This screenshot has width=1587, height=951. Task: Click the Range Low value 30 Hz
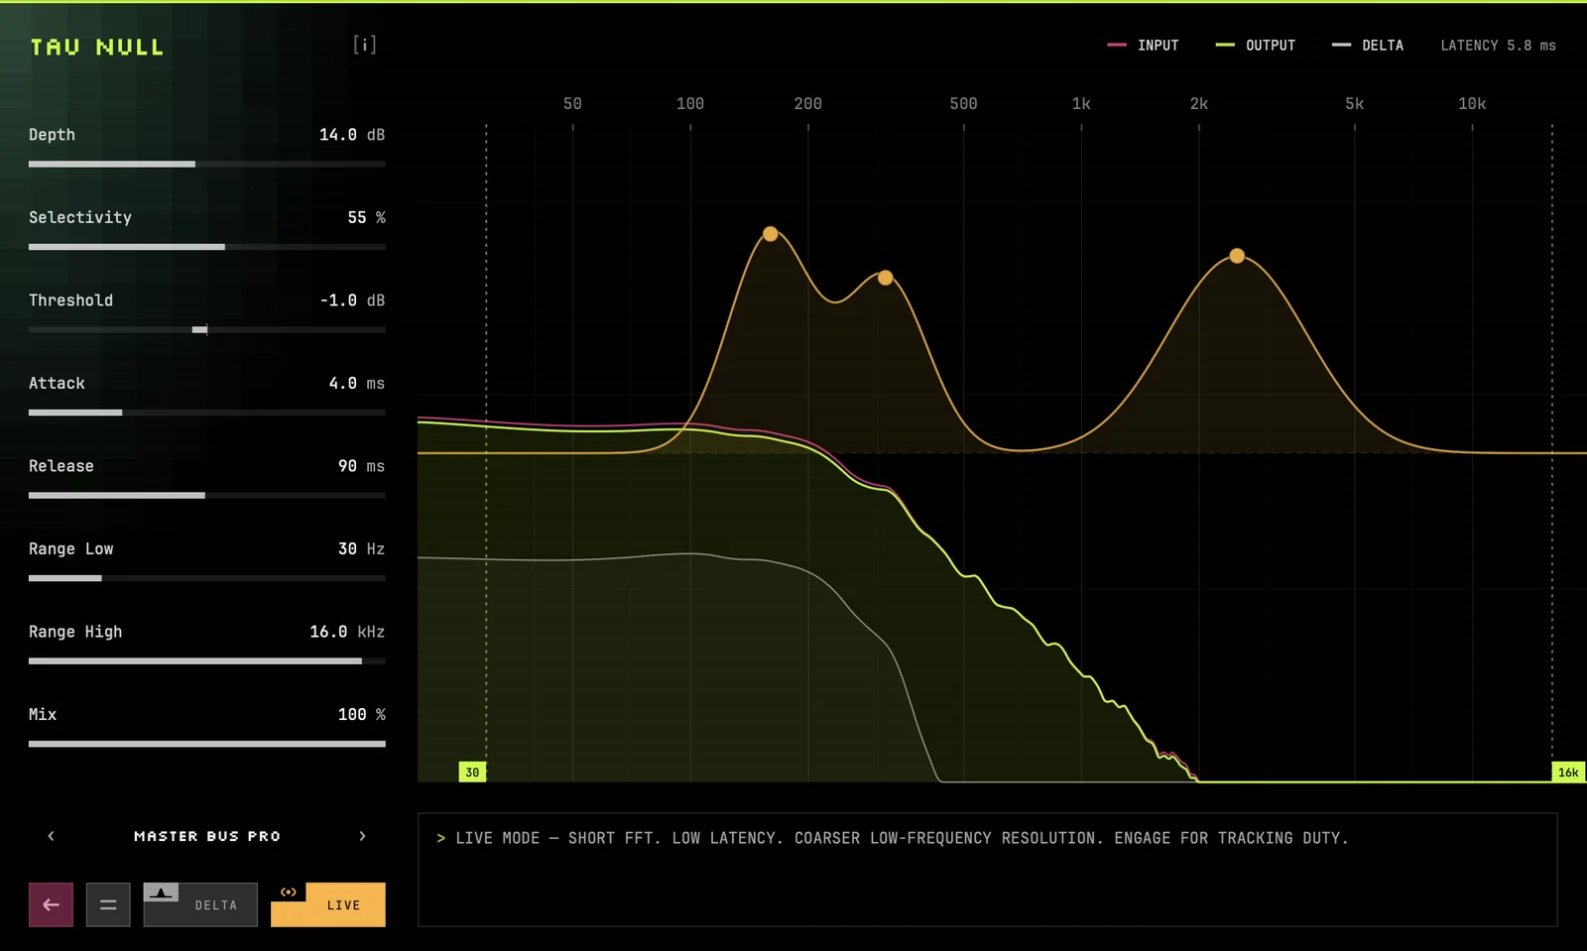361,548
